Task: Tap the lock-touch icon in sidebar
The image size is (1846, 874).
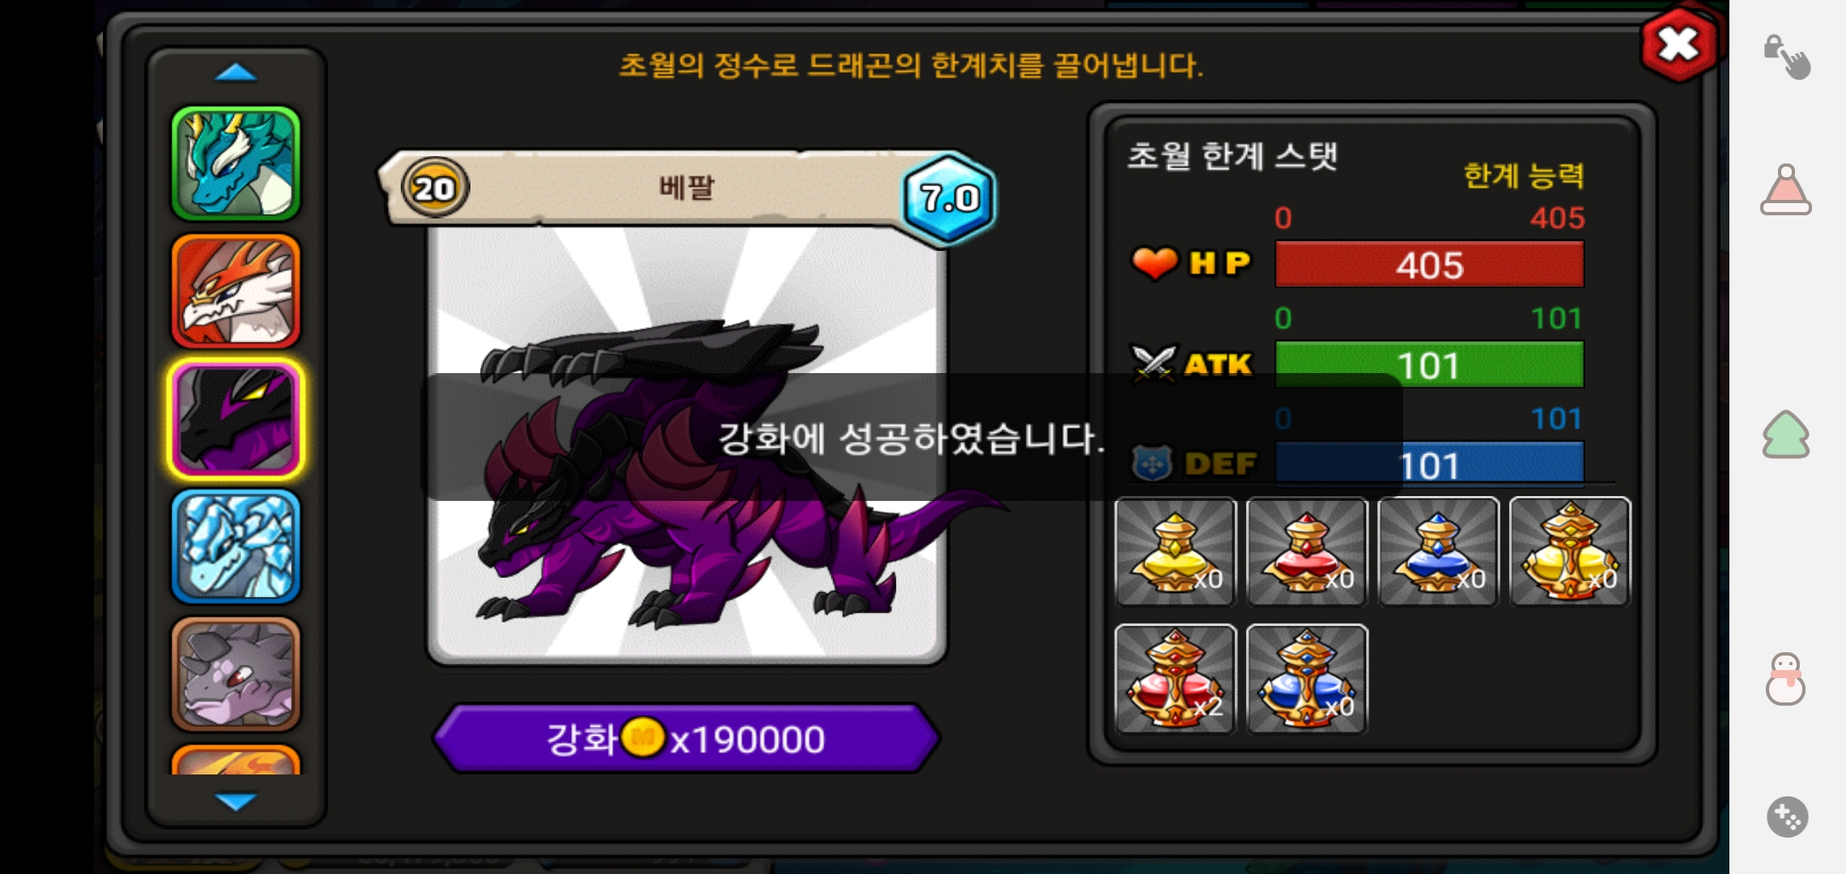Action: [1786, 57]
